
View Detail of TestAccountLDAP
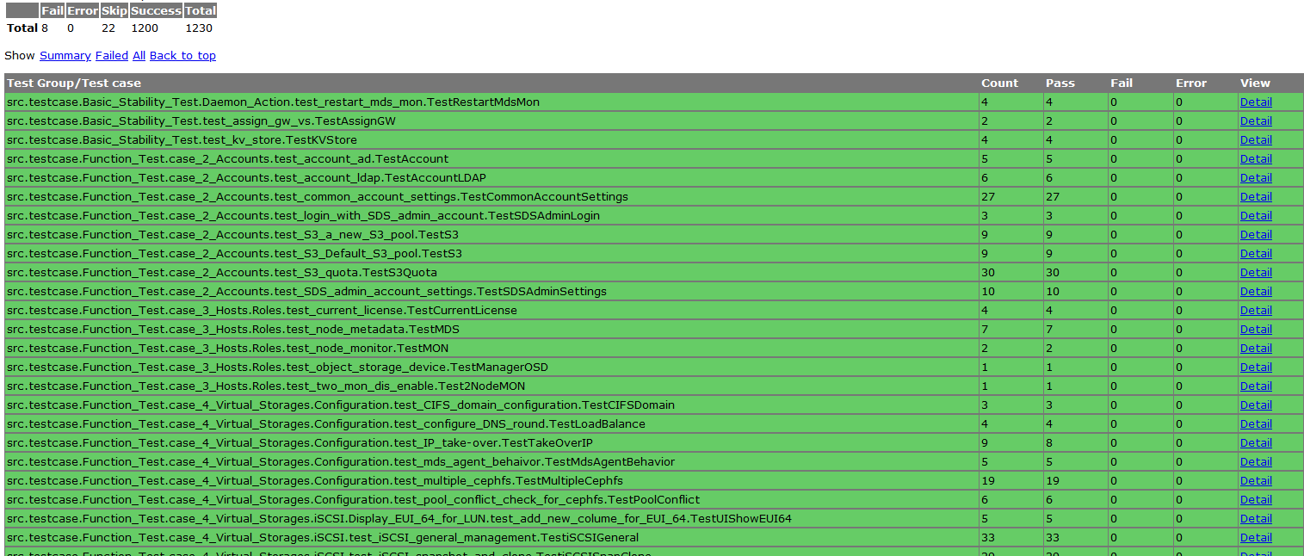click(1255, 177)
